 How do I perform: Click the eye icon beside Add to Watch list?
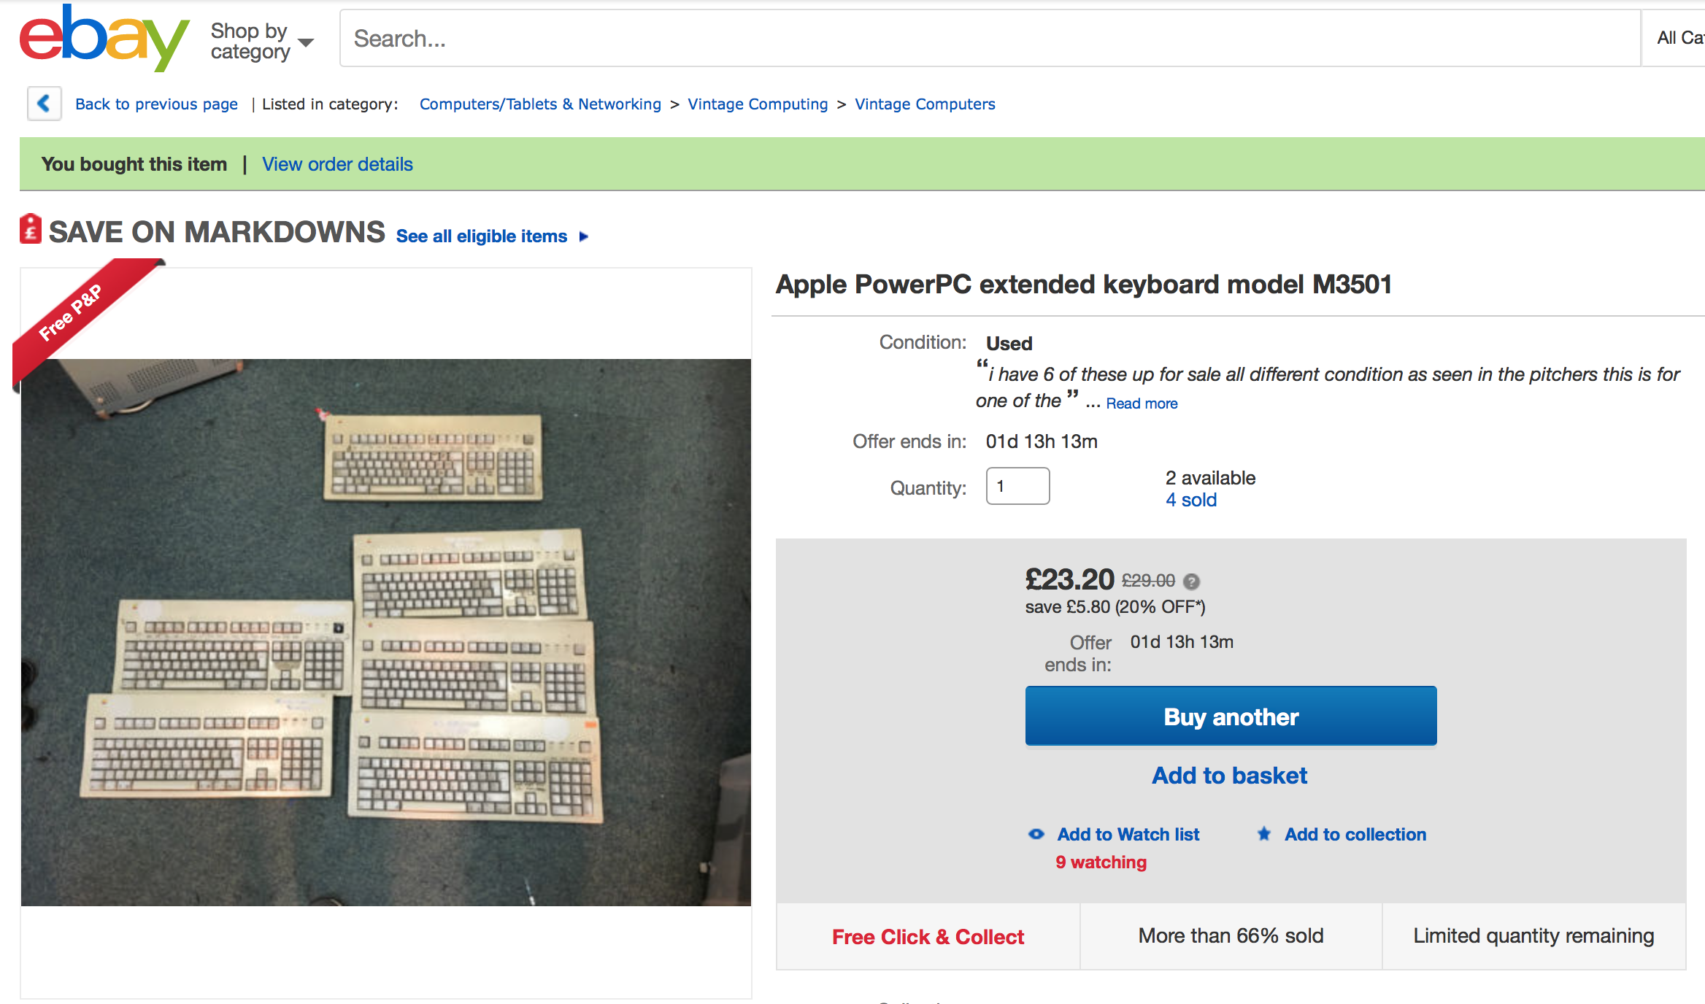1036,834
